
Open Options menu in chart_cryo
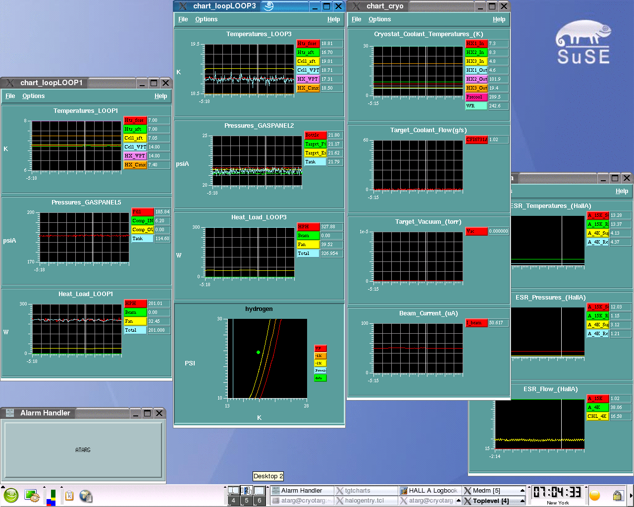(x=379, y=19)
